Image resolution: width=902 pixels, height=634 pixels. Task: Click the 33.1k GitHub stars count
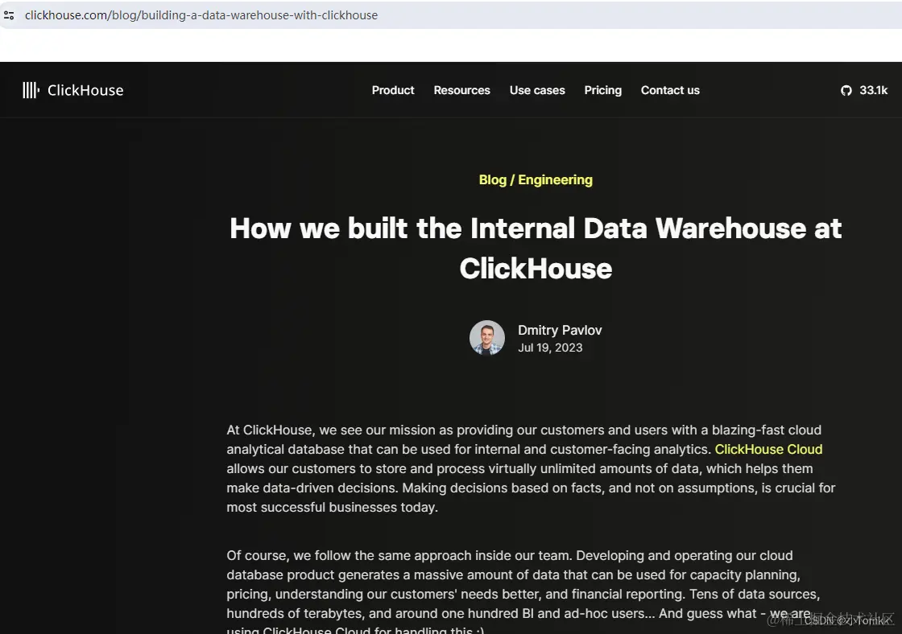pyautogui.click(x=873, y=90)
